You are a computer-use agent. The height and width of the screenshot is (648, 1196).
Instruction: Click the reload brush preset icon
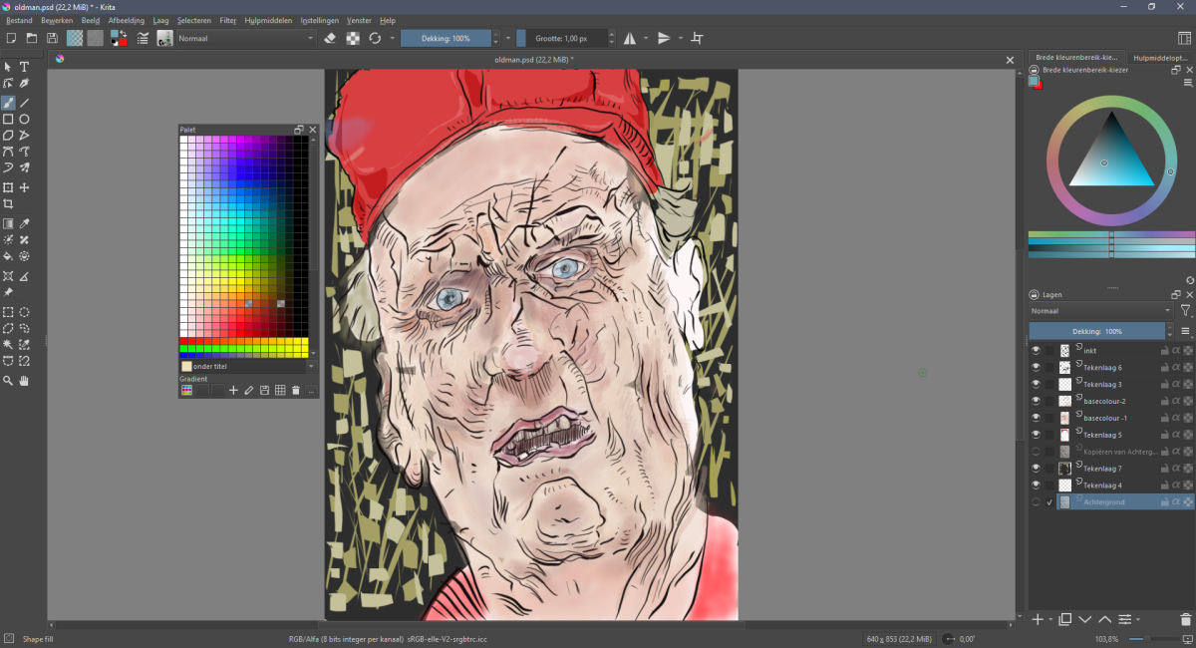click(x=375, y=38)
